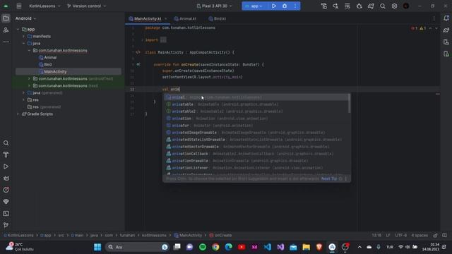Debug the app with the bug icon
The height and width of the screenshot is (254, 452).
(285, 6)
